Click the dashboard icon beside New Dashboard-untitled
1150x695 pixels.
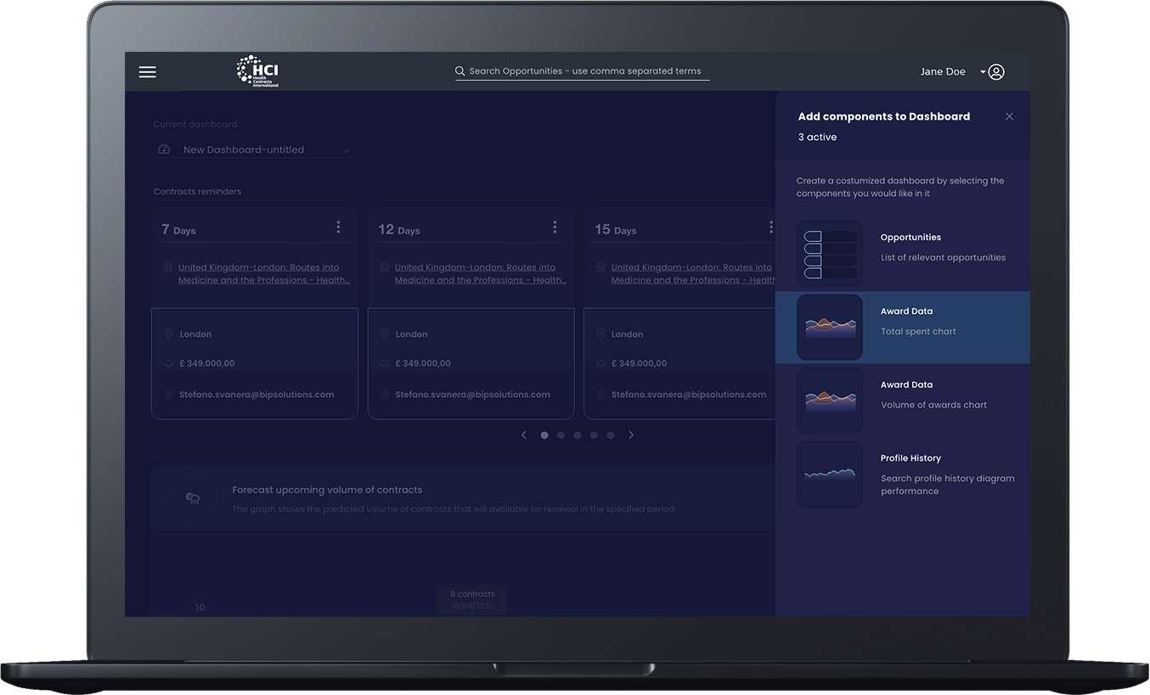click(162, 149)
